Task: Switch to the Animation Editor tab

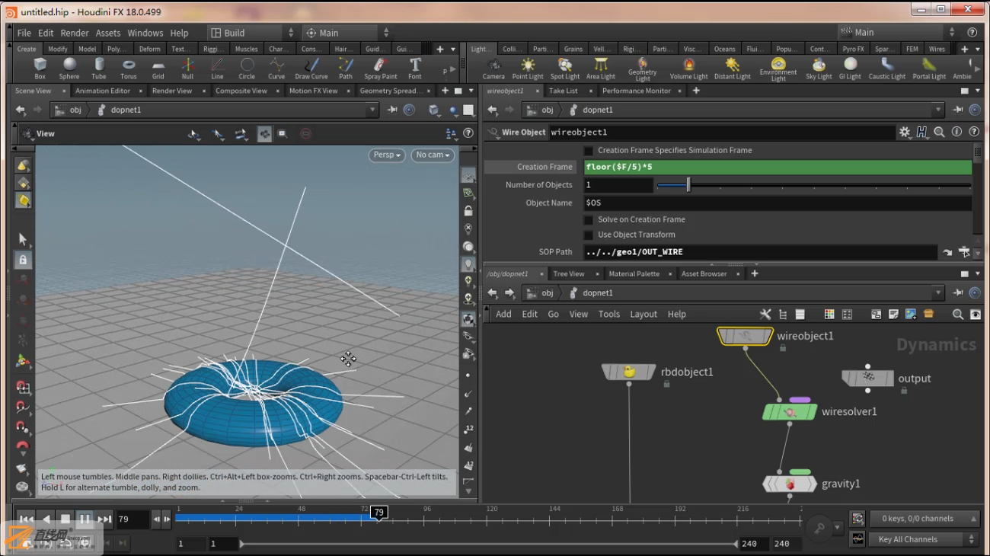Action: tap(103, 91)
